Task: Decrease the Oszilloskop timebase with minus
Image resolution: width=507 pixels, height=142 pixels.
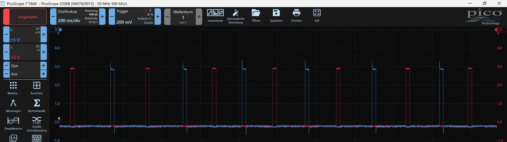Action: [53, 17]
